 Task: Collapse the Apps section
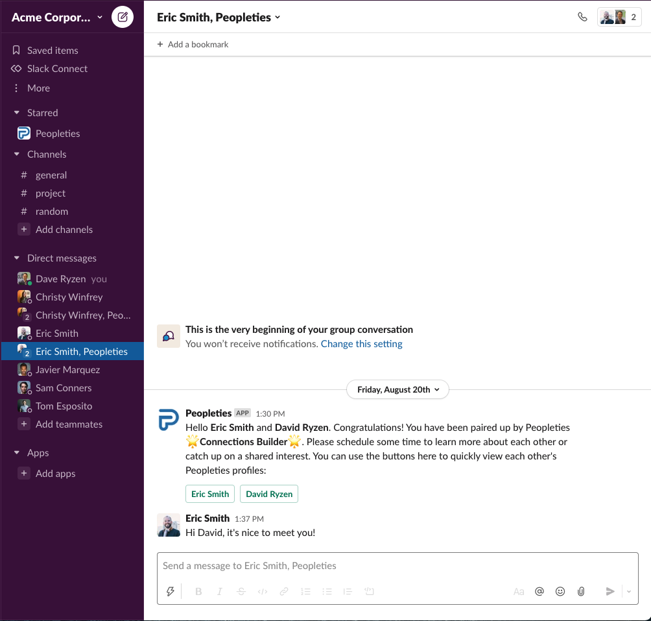(17, 453)
